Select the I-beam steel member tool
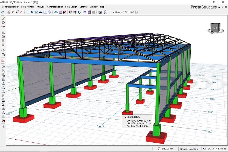 point(28,12)
